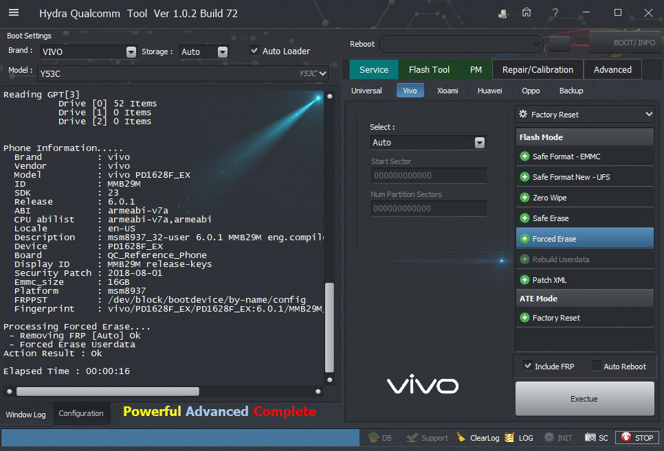Image resolution: width=664 pixels, height=451 pixels.
Task: Click the LOG notes icon
Action: [x=509, y=437]
